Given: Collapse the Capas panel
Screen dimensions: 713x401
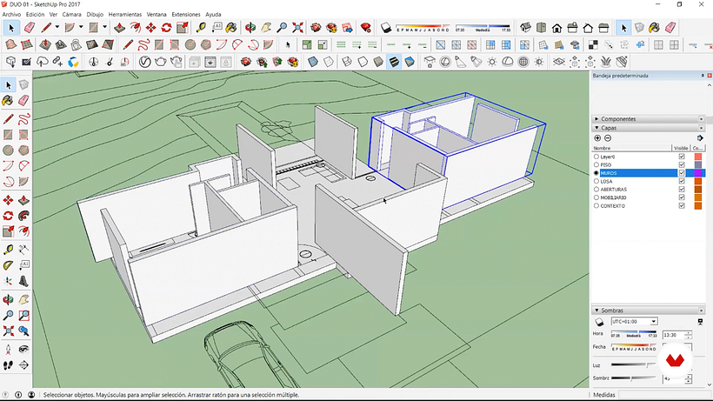Looking at the screenshot, I should (596, 128).
